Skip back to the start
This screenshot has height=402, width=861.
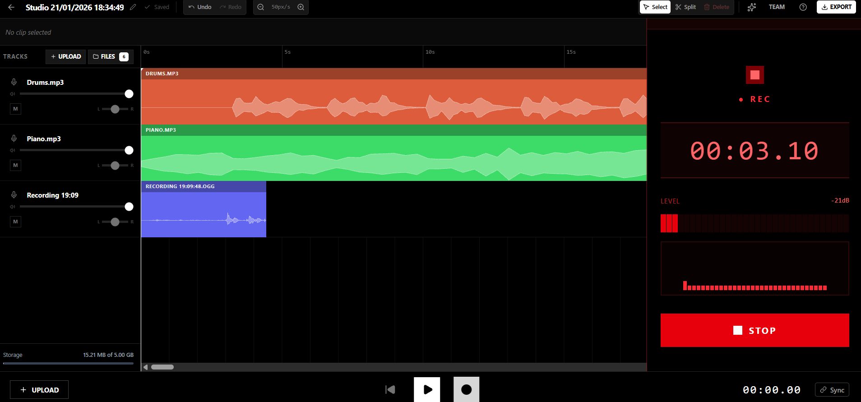click(x=390, y=389)
